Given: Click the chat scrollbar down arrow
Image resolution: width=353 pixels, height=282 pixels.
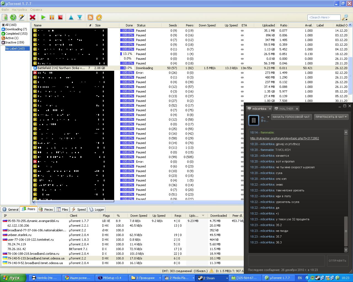Looking at the screenshot, I should pos(346,250).
